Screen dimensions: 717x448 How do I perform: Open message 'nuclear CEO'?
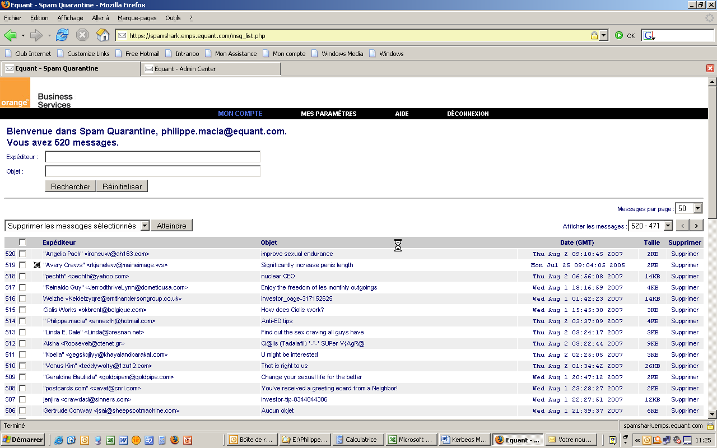278,276
